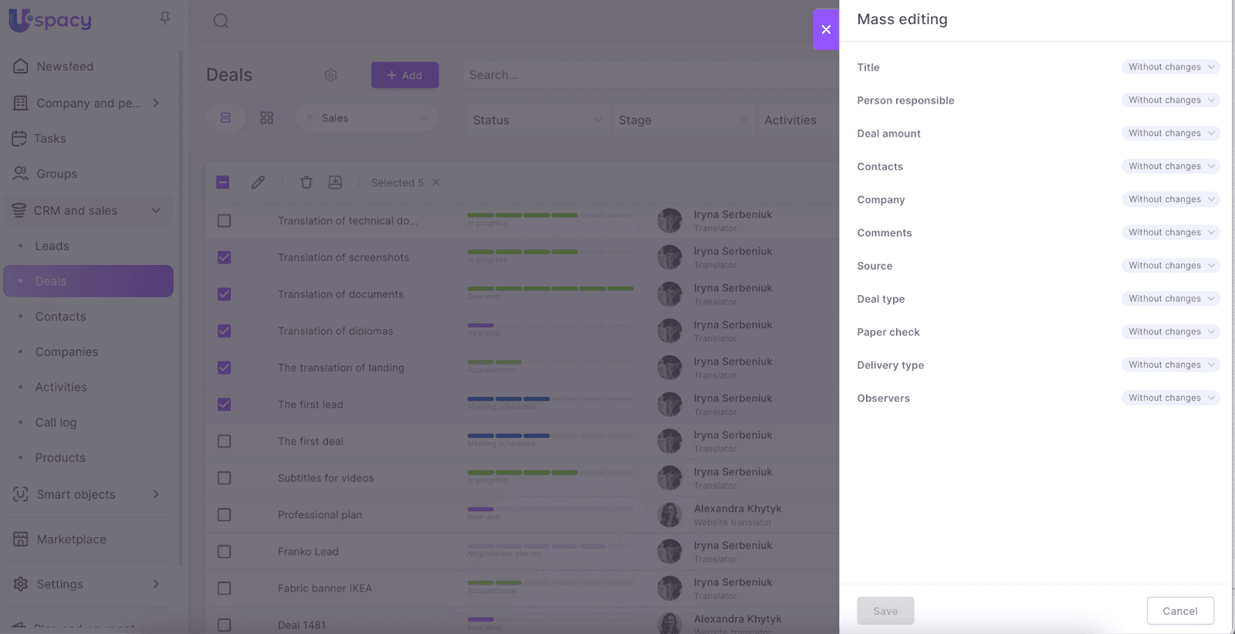
Task: Expand the Sales funnel dropdown
Action: (367, 118)
